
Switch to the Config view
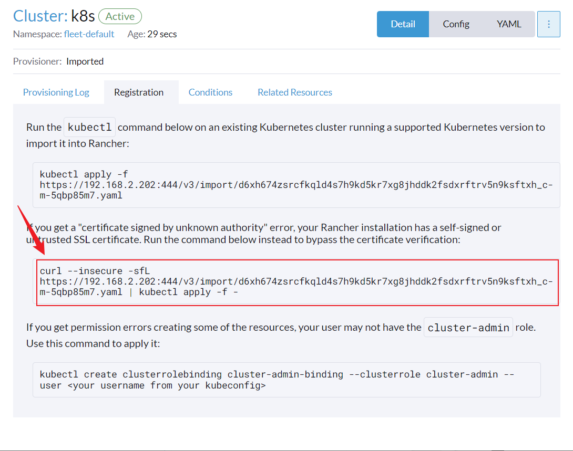pyautogui.click(x=456, y=24)
